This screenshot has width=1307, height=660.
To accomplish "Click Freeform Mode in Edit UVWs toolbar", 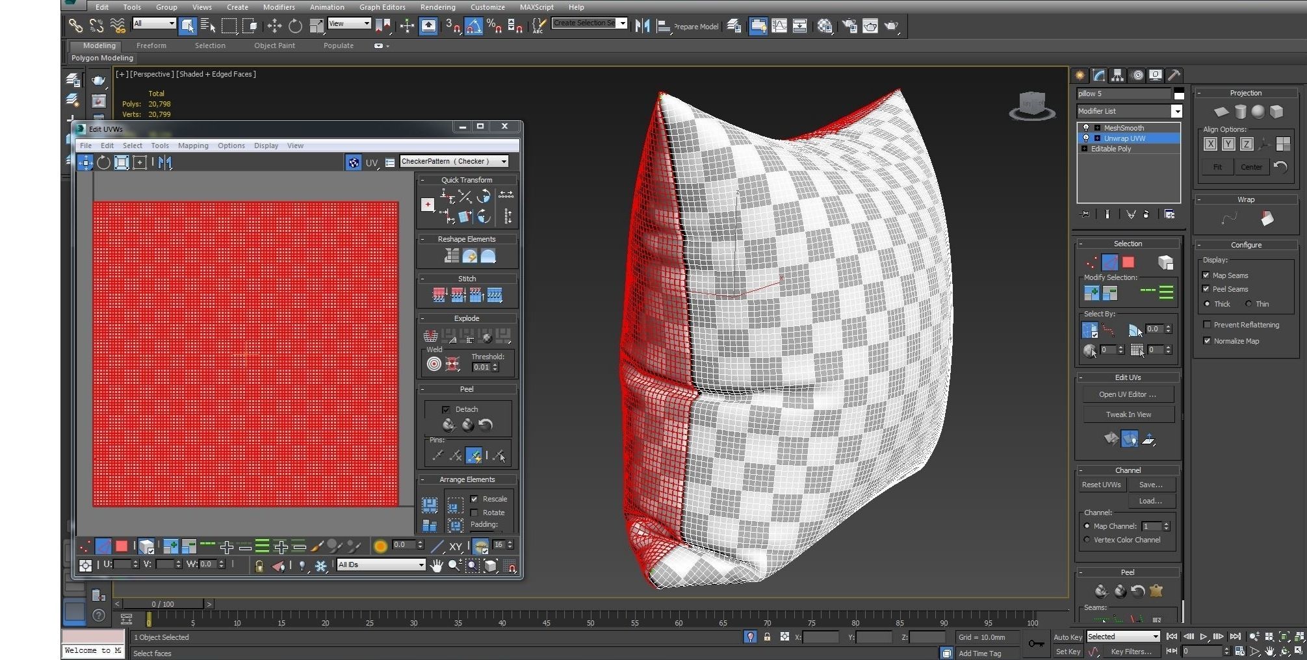I will (x=140, y=162).
